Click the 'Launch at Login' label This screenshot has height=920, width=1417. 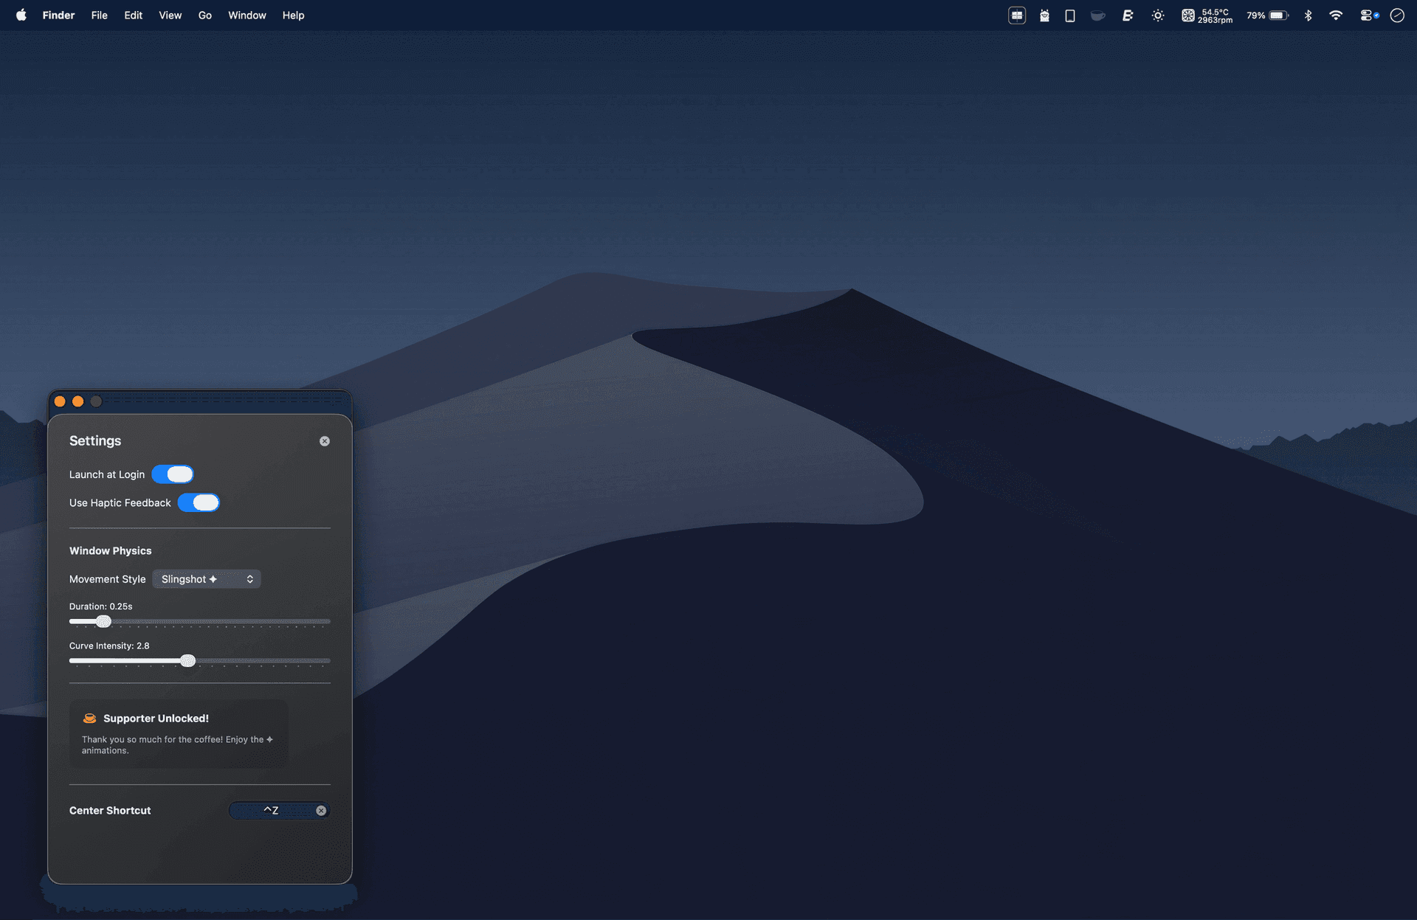107,475
